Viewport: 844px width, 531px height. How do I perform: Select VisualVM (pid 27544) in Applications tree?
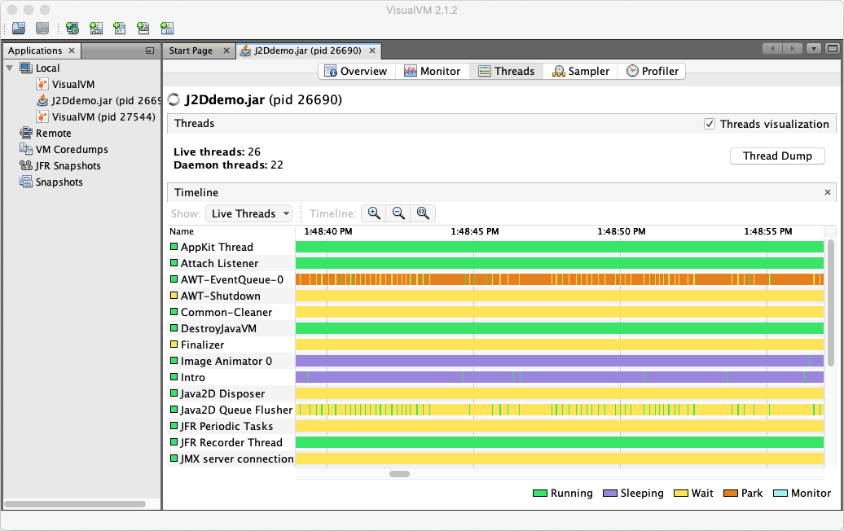pyautogui.click(x=103, y=116)
